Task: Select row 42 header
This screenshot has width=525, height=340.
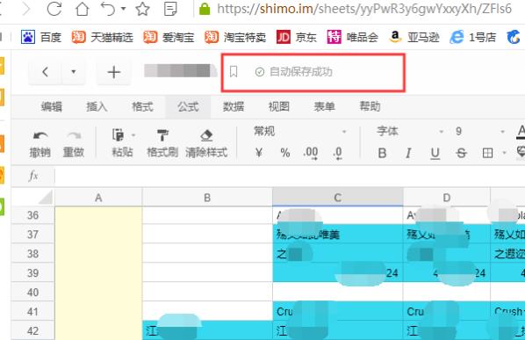Action: tap(32, 330)
